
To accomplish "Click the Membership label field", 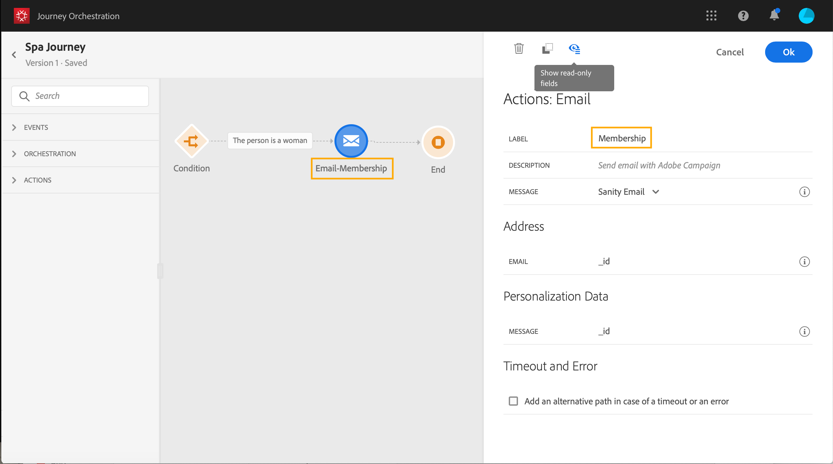I will pyautogui.click(x=621, y=138).
